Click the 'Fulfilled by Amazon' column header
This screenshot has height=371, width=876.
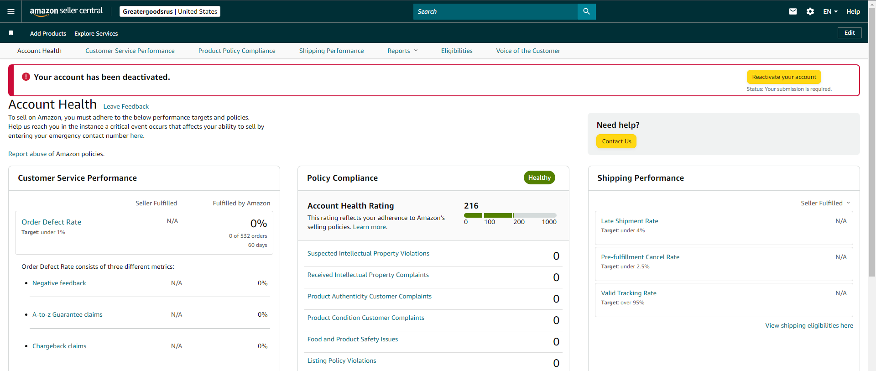click(x=241, y=203)
